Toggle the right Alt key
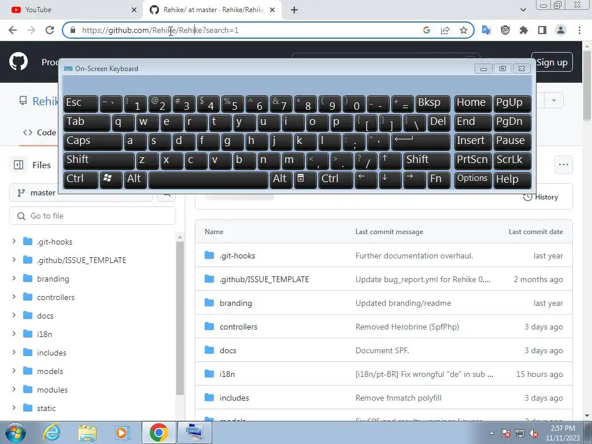Screen dimensions: 592x444 tap(281, 179)
